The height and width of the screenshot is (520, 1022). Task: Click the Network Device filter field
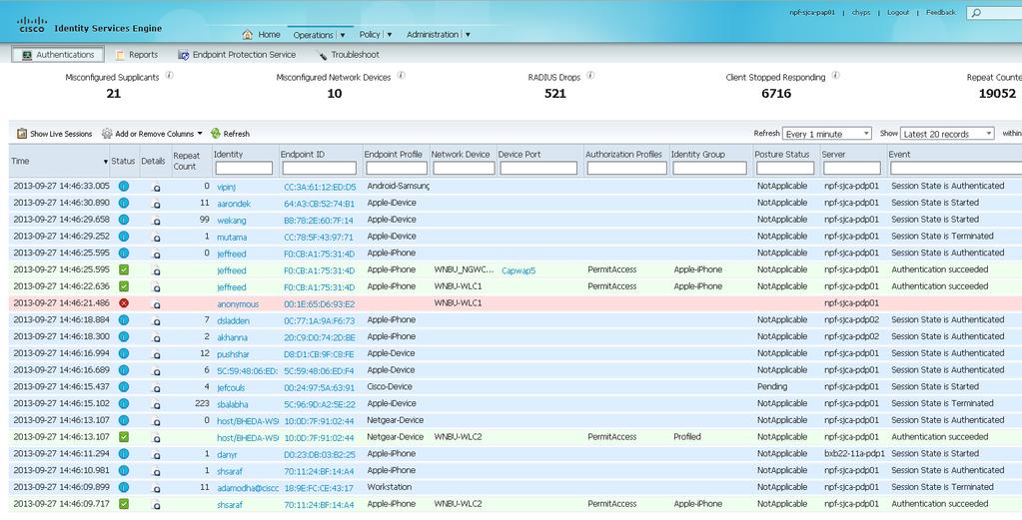click(463, 168)
